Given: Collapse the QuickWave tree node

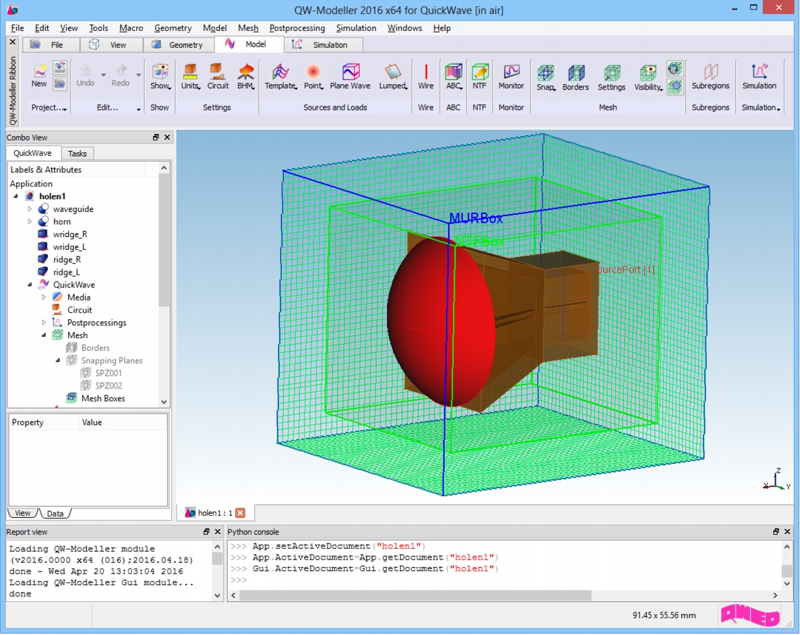Looking at the screenshot, I should 30,285.
